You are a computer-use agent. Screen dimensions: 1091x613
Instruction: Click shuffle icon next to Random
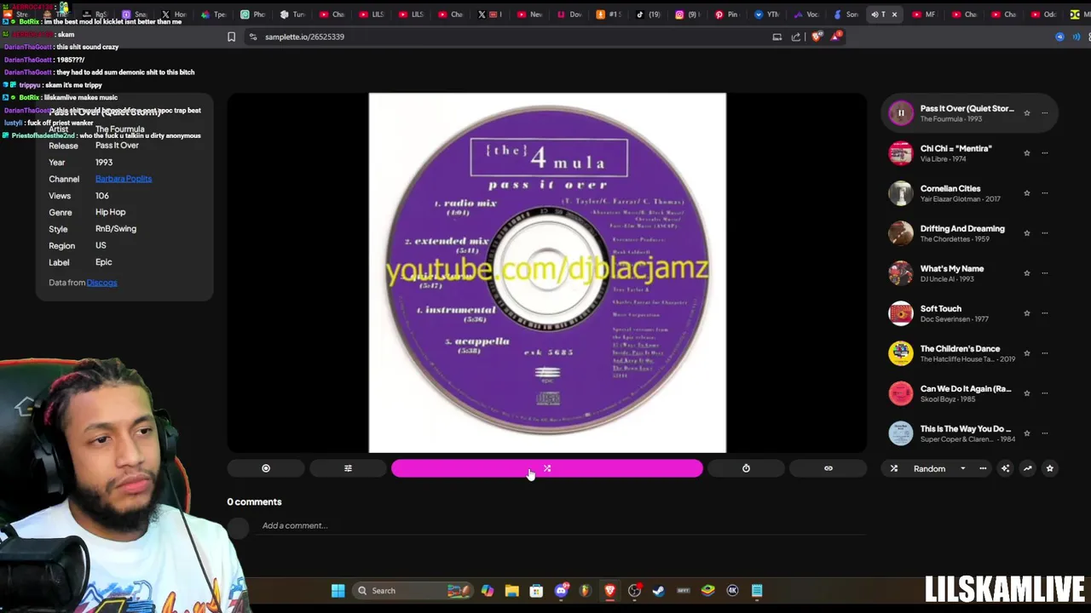point(894,468)
